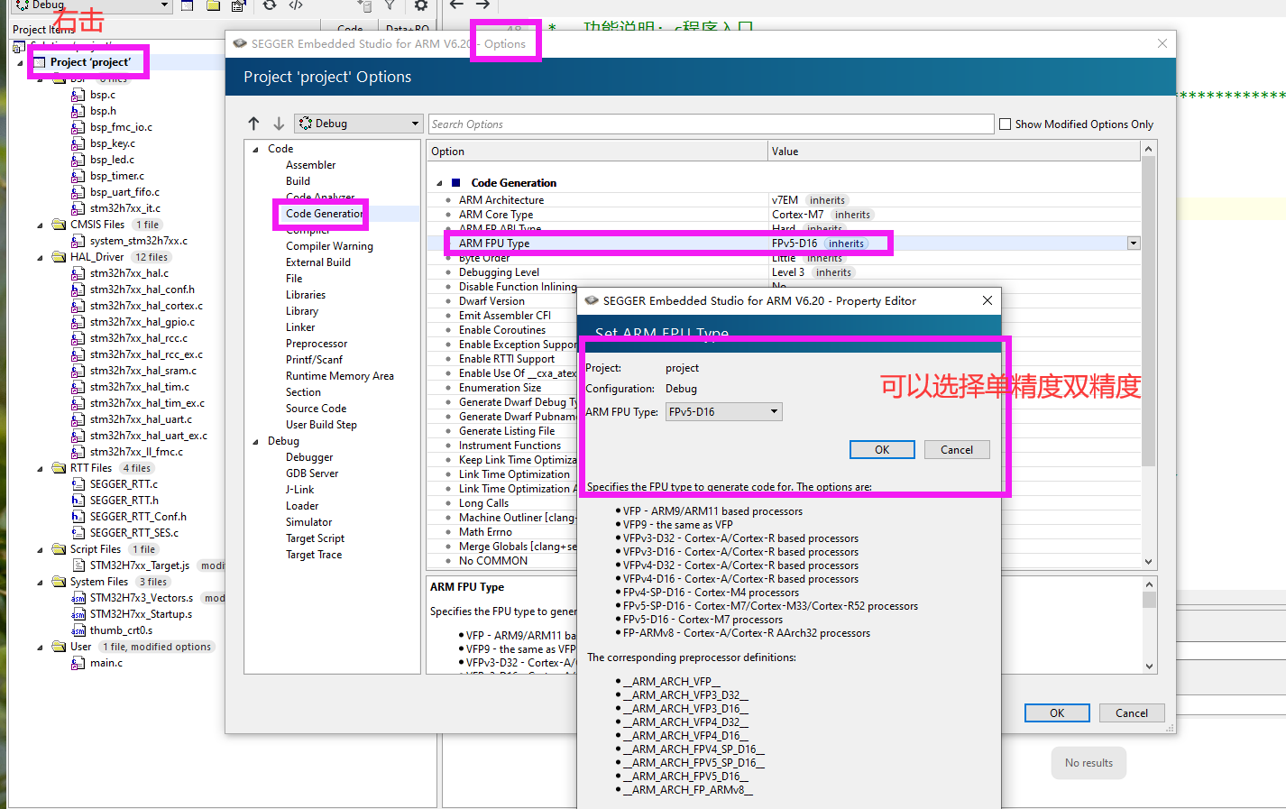Click the bsp.c file icon
The width and height of the screenshot is (1286, 809).
point(78,95)
